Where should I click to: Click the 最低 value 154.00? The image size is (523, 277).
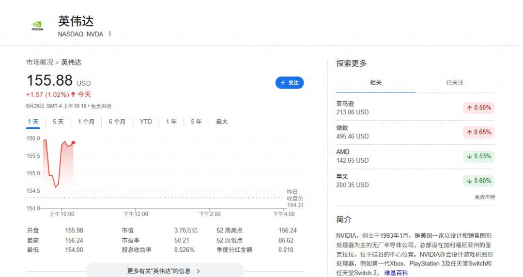tap(74, 249)
